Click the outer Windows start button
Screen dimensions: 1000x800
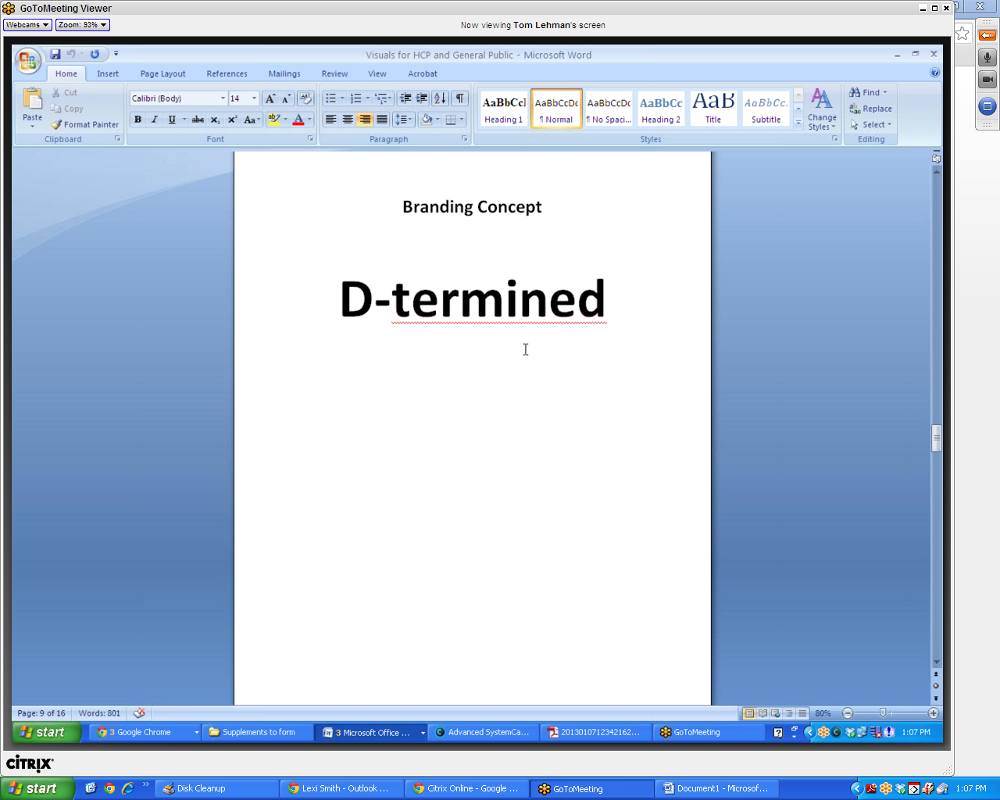[x=37, y=788]
